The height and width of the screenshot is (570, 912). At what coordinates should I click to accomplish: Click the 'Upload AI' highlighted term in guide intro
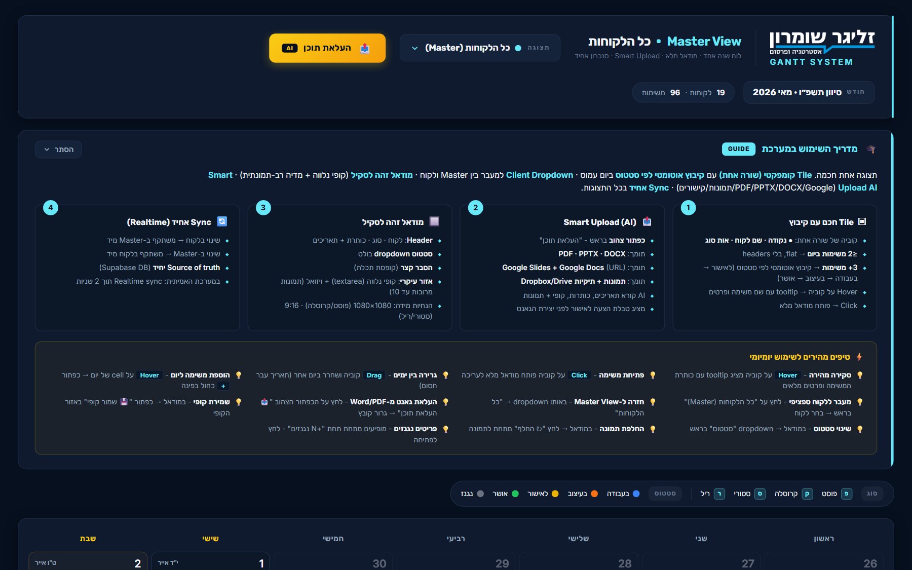click(x=857, y=187)
